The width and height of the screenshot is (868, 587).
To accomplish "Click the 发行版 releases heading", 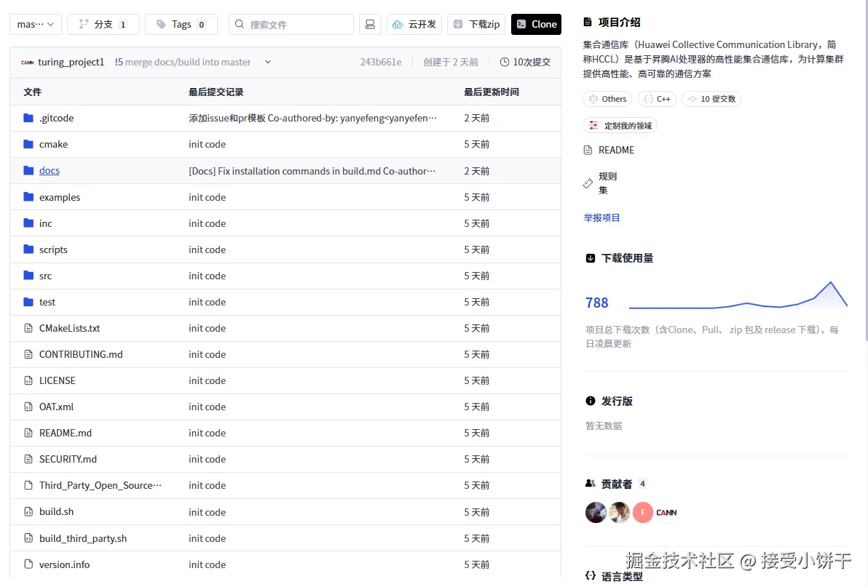I will [617, 402].
